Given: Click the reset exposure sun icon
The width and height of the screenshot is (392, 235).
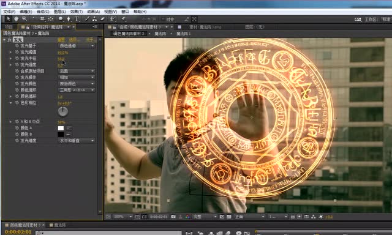Looking at the screenshot, I should pos(321,217).
